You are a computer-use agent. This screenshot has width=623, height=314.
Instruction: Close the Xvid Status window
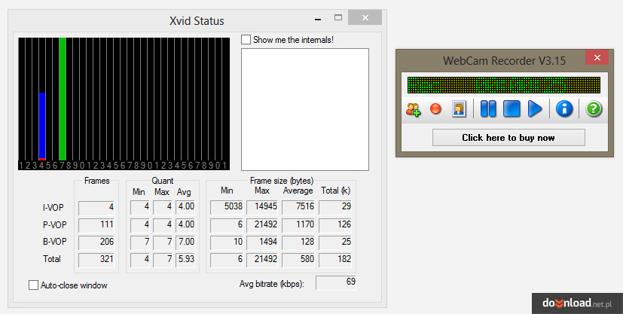coord(365,17)
